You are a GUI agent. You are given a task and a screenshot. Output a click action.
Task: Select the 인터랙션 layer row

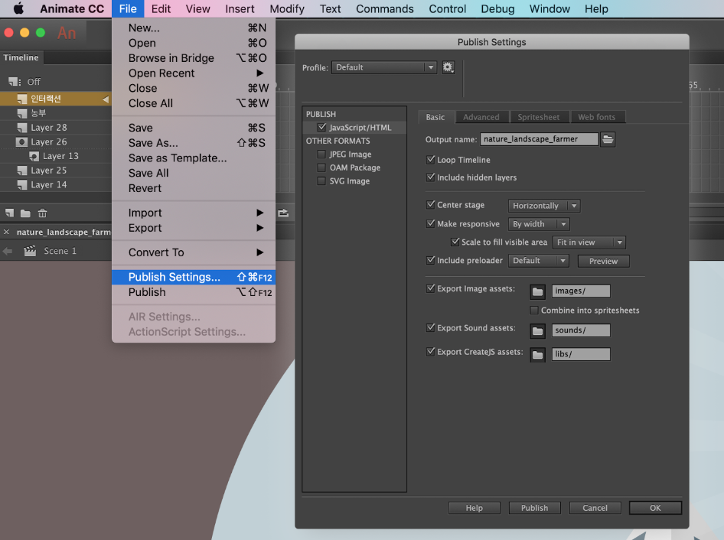point(55,99)
